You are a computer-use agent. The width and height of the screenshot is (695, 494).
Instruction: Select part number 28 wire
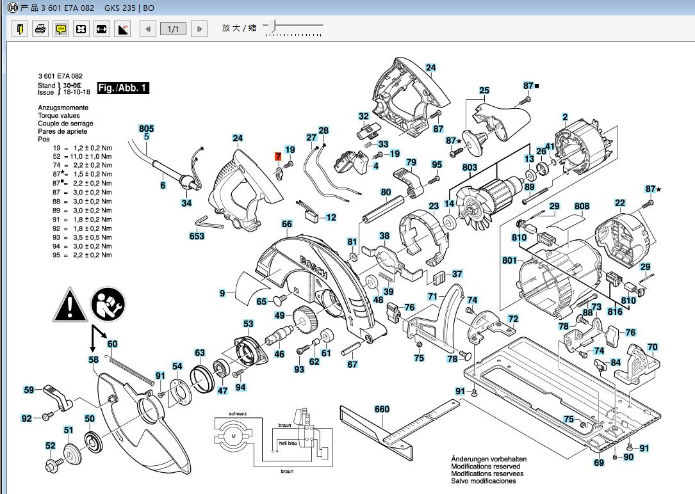pos(323,130)
